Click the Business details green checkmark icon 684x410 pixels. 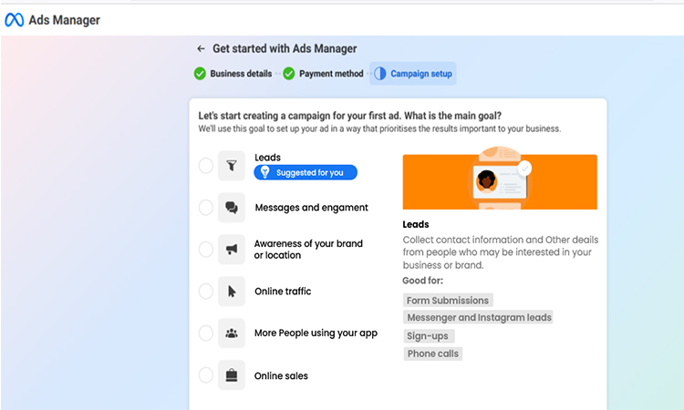(200, 74)
